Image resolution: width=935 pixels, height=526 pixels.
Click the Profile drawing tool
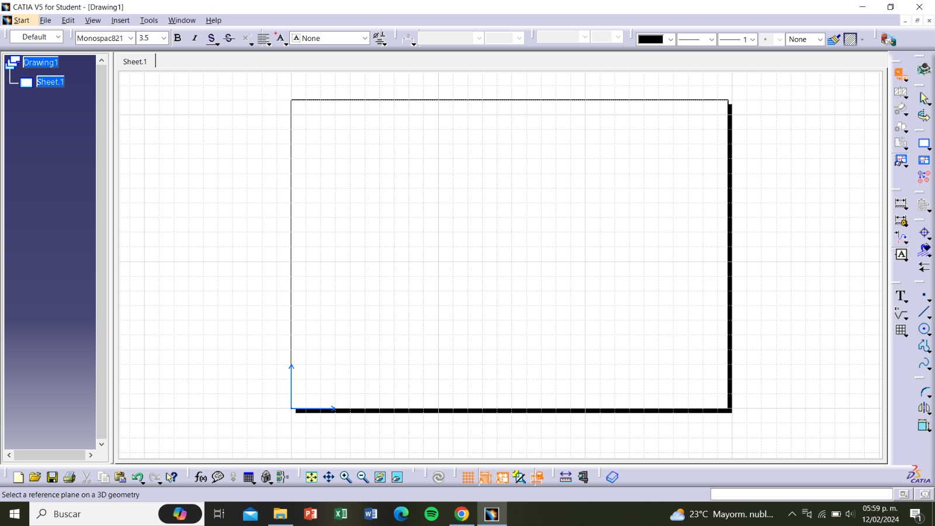tap(924, 346)
